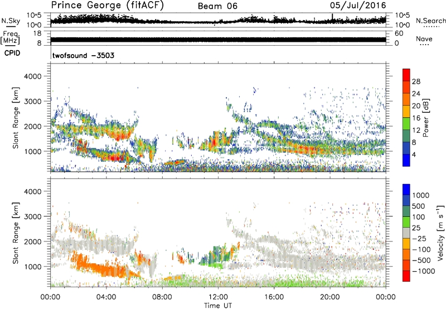Click the "12:00" time axis tick
Image resolution: width=446 pixels, height=309 pixels.
click(218, 297)
